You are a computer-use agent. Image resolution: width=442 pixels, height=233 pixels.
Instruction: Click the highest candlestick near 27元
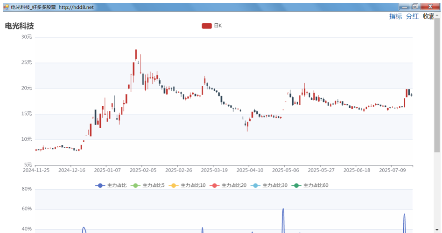coord(136,55)
